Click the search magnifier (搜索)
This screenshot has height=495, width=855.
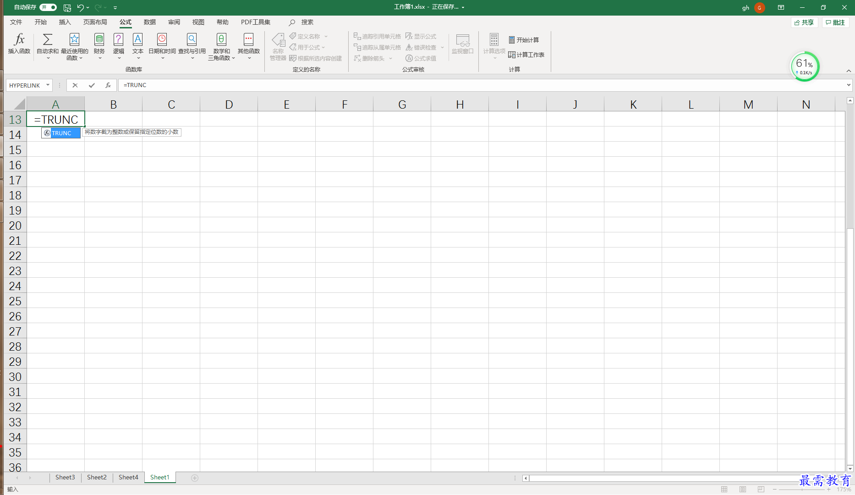[292, 22]
